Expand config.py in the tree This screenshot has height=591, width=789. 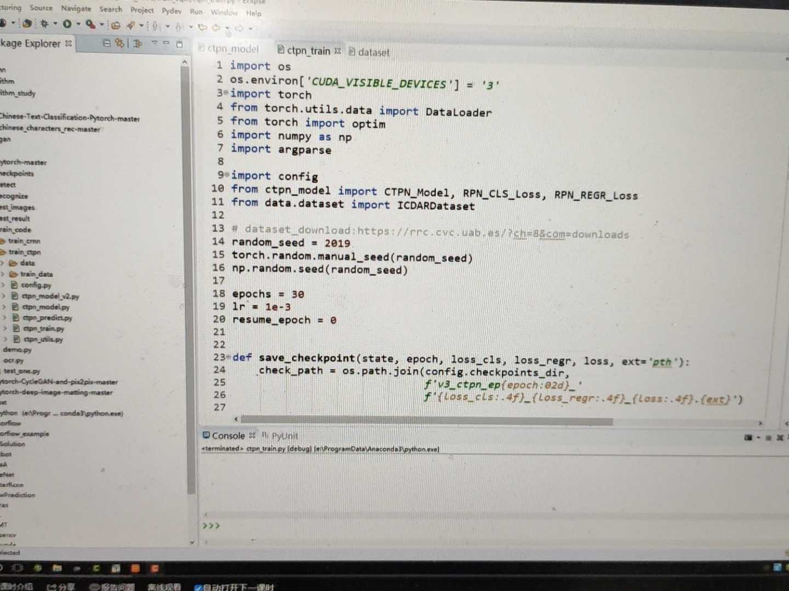click(x=3, y=285)
